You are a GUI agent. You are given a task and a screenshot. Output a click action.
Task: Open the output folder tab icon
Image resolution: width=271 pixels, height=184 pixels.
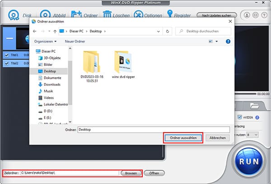coord(254,106)
